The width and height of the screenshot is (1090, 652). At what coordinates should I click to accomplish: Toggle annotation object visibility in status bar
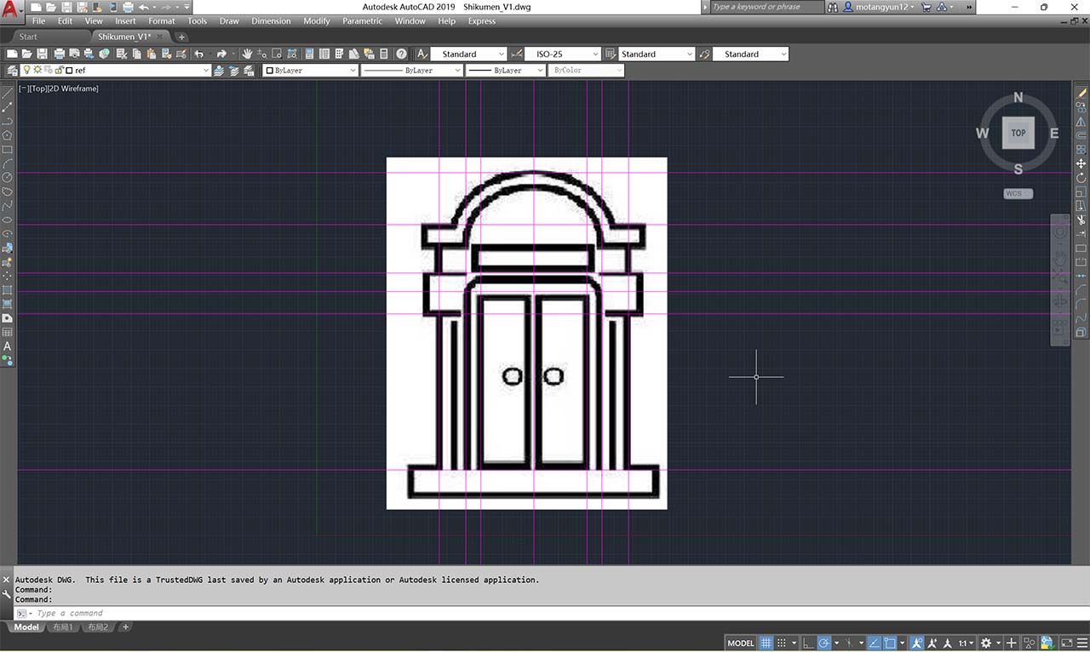pos(916,643)
